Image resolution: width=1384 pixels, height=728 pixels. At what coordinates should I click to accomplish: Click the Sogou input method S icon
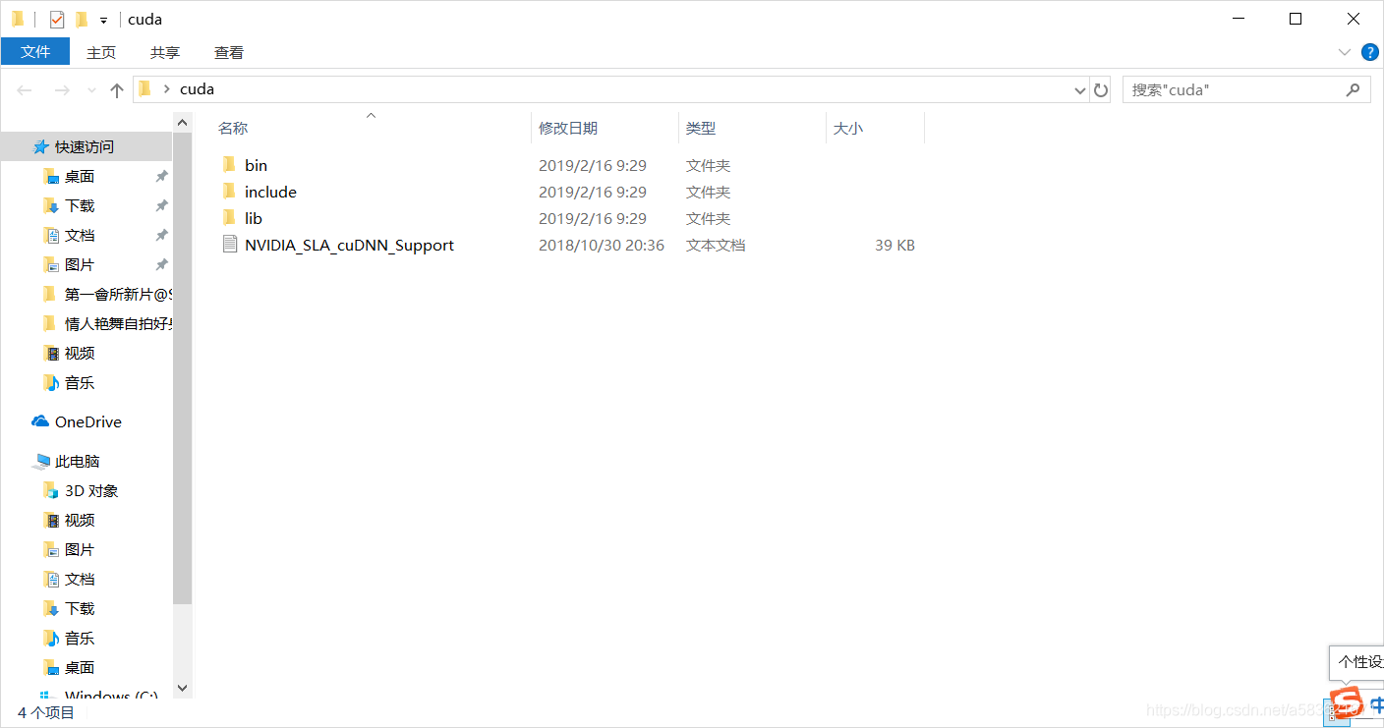(x=1347, y=703)
